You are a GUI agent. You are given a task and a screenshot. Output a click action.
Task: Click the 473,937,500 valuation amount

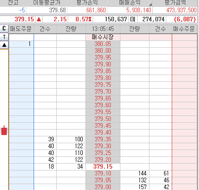[181, 10]
